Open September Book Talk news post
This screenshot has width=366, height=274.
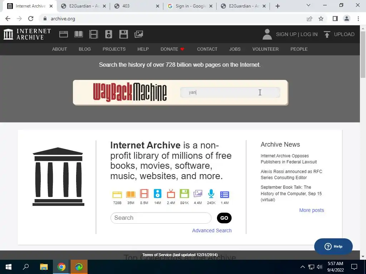click(x=291, y=193)
